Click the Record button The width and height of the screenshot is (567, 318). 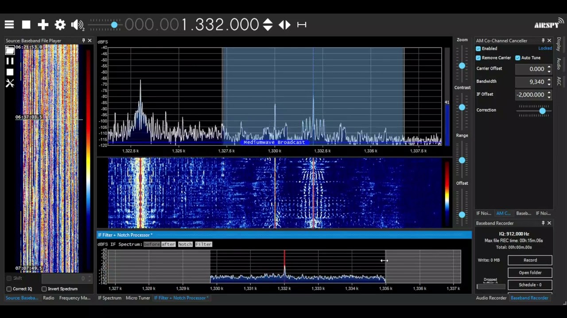pyautogui.click(x=530, y=260)
